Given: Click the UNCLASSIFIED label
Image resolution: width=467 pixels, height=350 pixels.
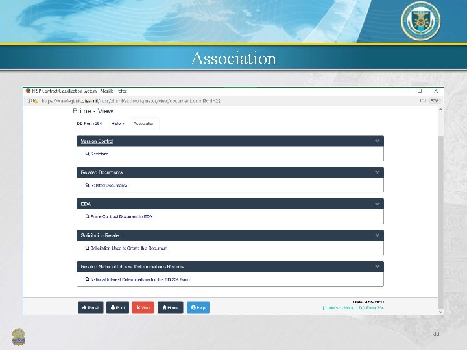Looking at the screenshot, I should [x=368, y=302].
